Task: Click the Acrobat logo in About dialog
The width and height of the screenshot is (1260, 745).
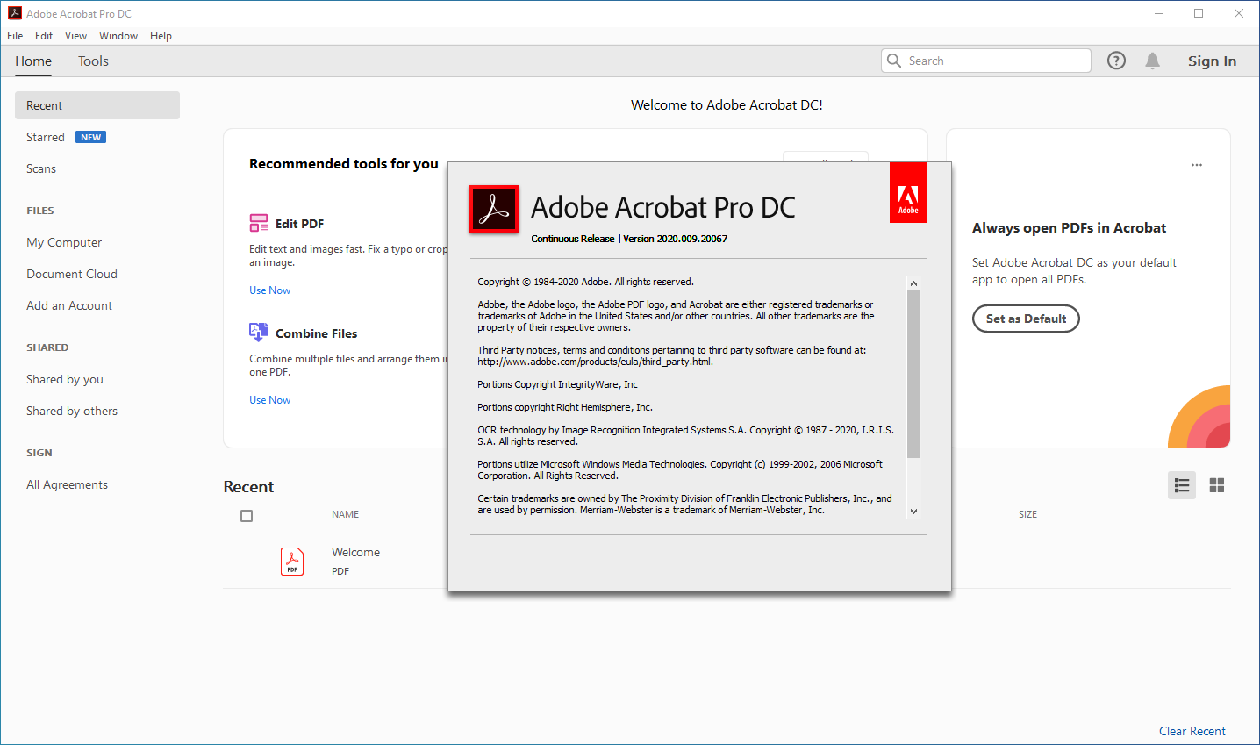Action: coord(494,210)
